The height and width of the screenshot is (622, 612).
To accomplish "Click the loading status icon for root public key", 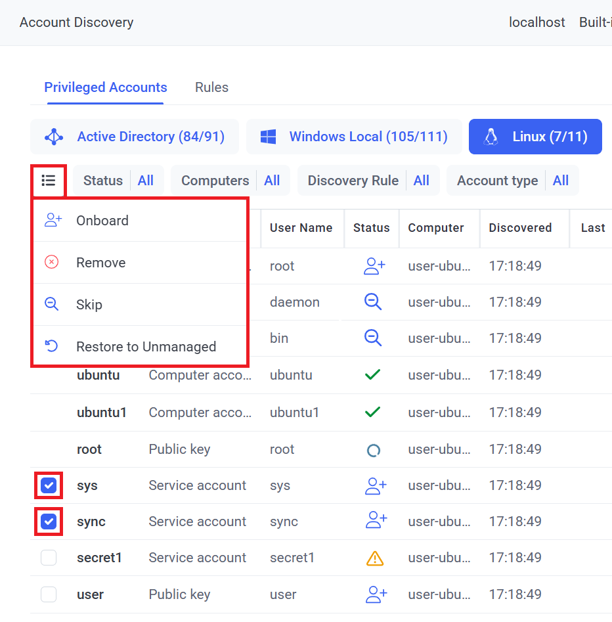I will 373,450.
